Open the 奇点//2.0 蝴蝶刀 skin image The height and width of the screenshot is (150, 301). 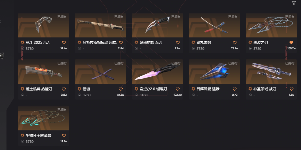pos(157,72)
